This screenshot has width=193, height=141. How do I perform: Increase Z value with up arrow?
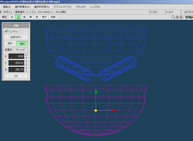[x=26, y=68]
